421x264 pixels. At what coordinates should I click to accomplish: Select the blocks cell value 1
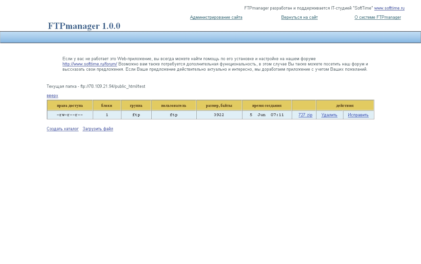tap(107, 115)
